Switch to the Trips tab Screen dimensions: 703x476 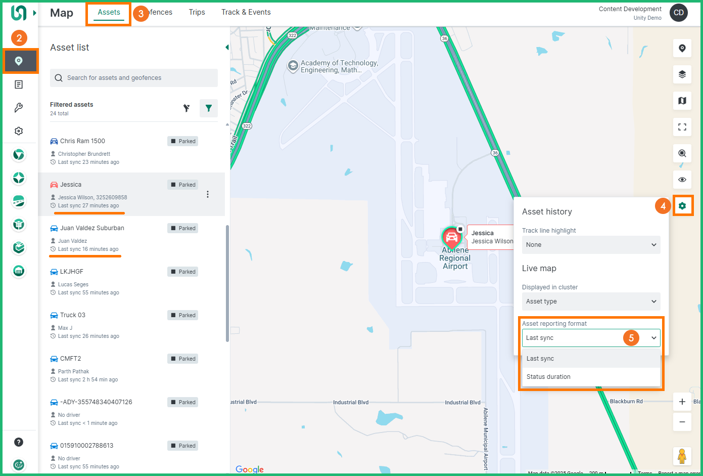click(197, 12)
